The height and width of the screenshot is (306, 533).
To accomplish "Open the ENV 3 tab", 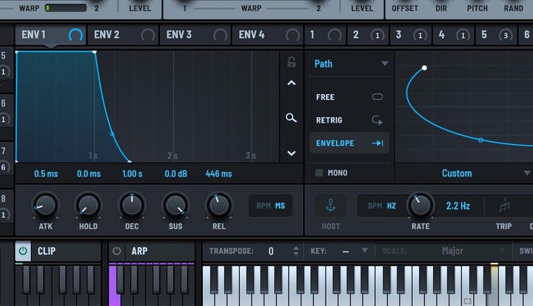I will coord(195,35).
